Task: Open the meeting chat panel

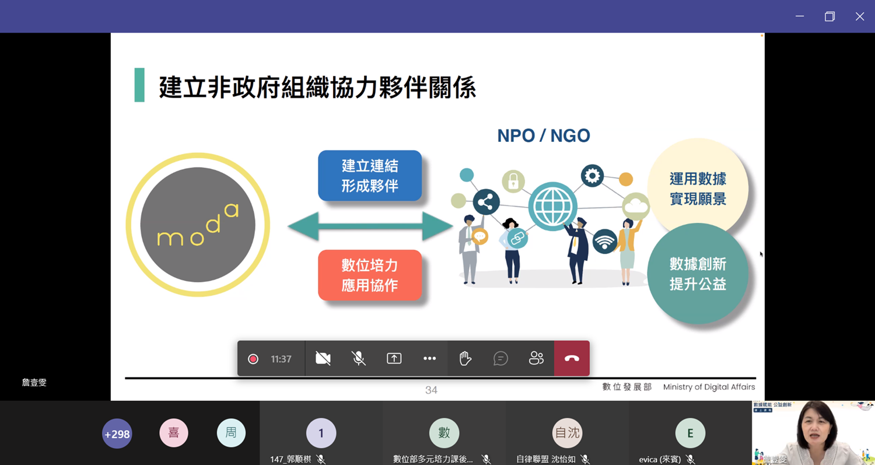Action: coord(501,359)
